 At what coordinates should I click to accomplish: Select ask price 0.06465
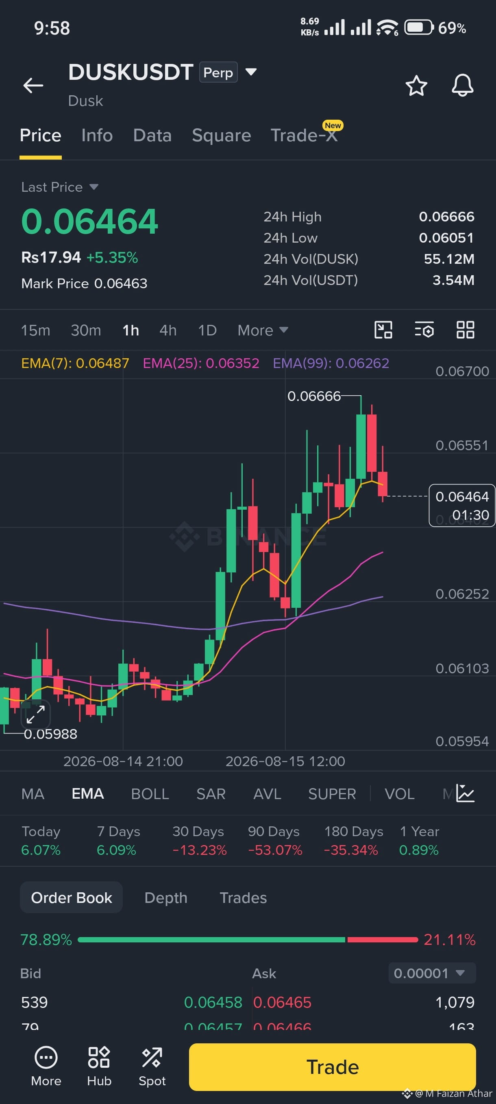coord(282,1002)
